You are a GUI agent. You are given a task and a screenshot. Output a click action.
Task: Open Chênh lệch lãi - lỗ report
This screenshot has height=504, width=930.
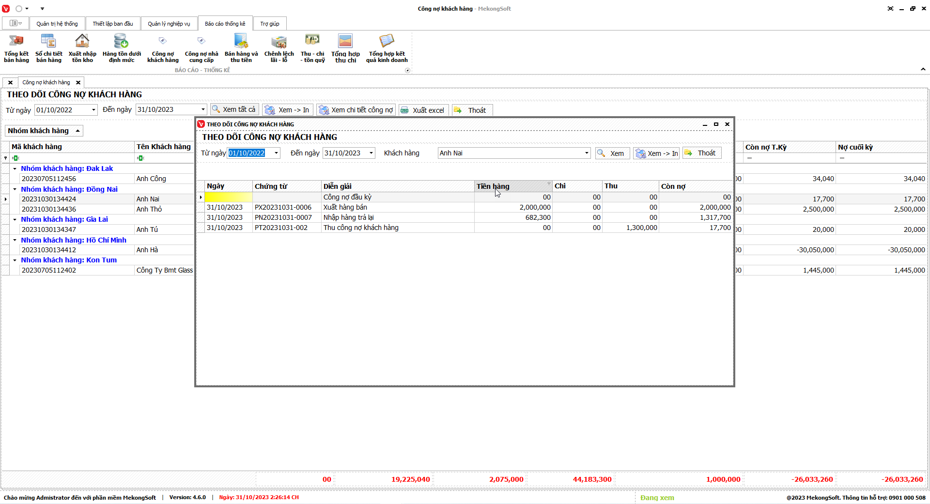[x=279, y=48]
